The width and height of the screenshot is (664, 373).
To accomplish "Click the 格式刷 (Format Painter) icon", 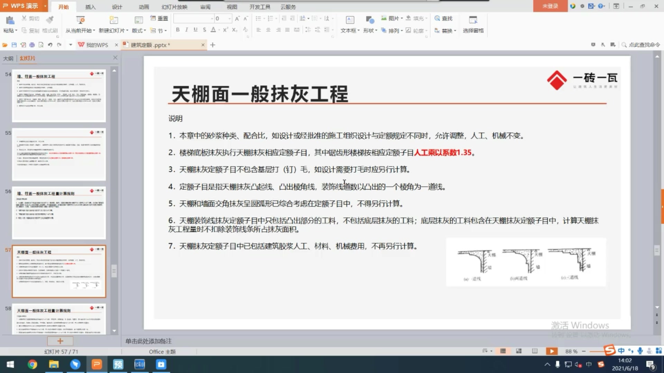I will click(49, 24).
